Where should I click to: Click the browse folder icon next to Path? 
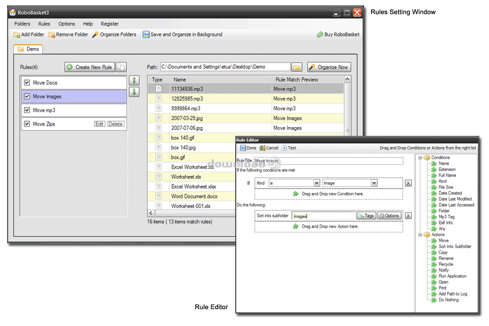pos(297,67)
